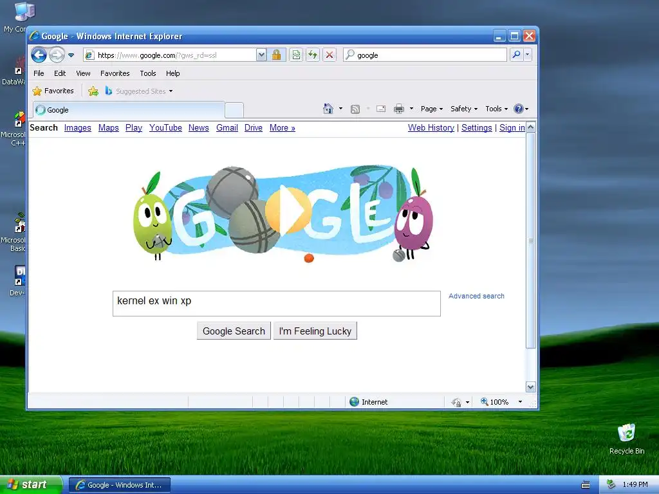Click the I'm Feeling Lucky button
The height and width of the screenshot is (494, 659).
click(315, 331)
